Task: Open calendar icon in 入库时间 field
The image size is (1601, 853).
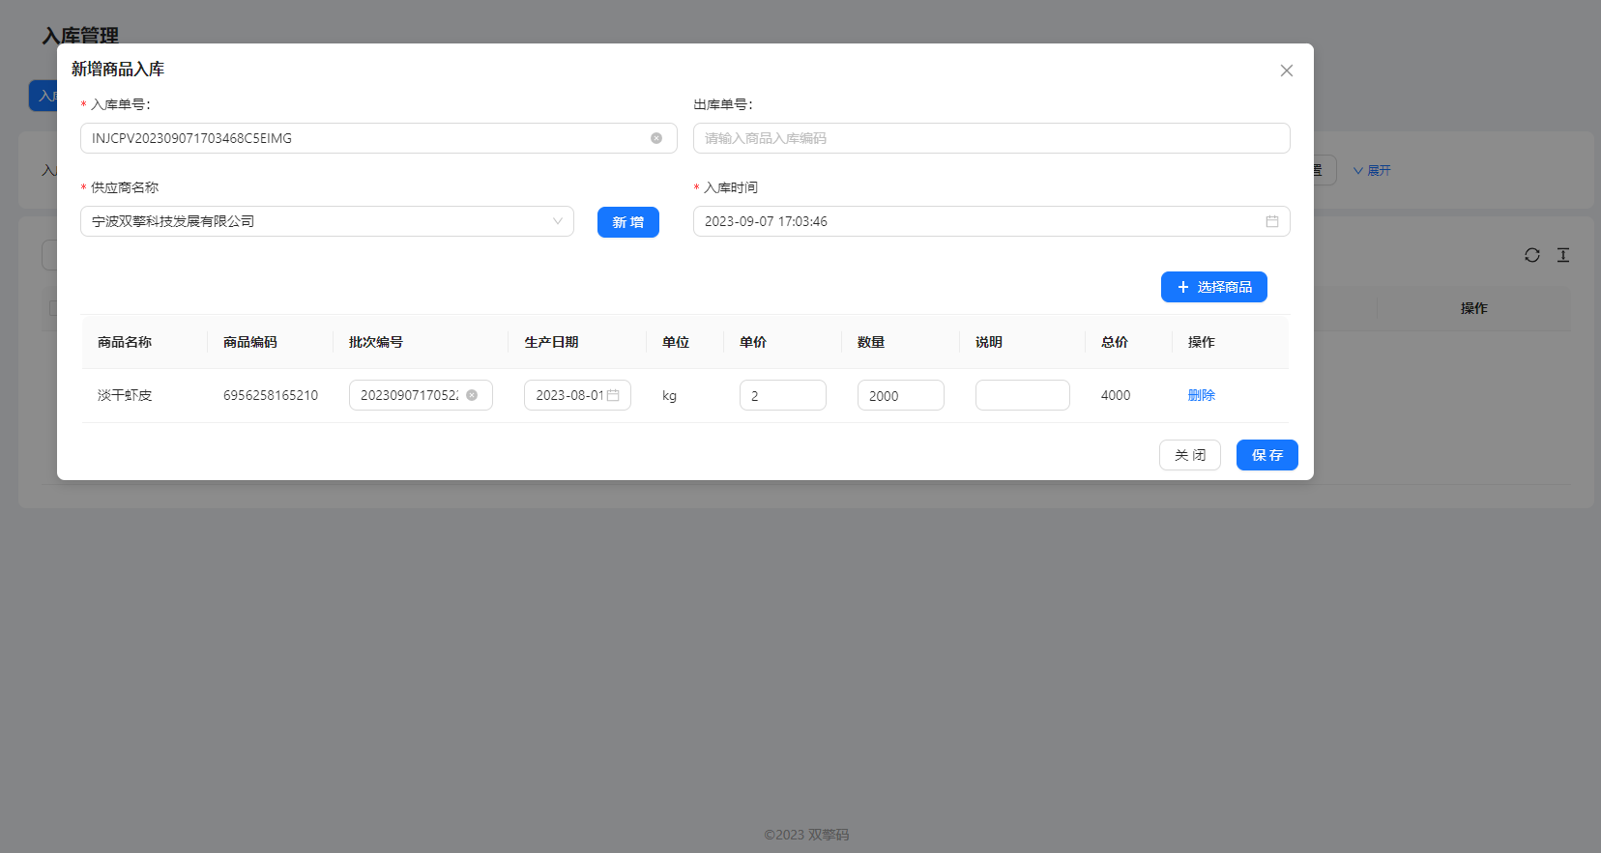Action: 1272,221
